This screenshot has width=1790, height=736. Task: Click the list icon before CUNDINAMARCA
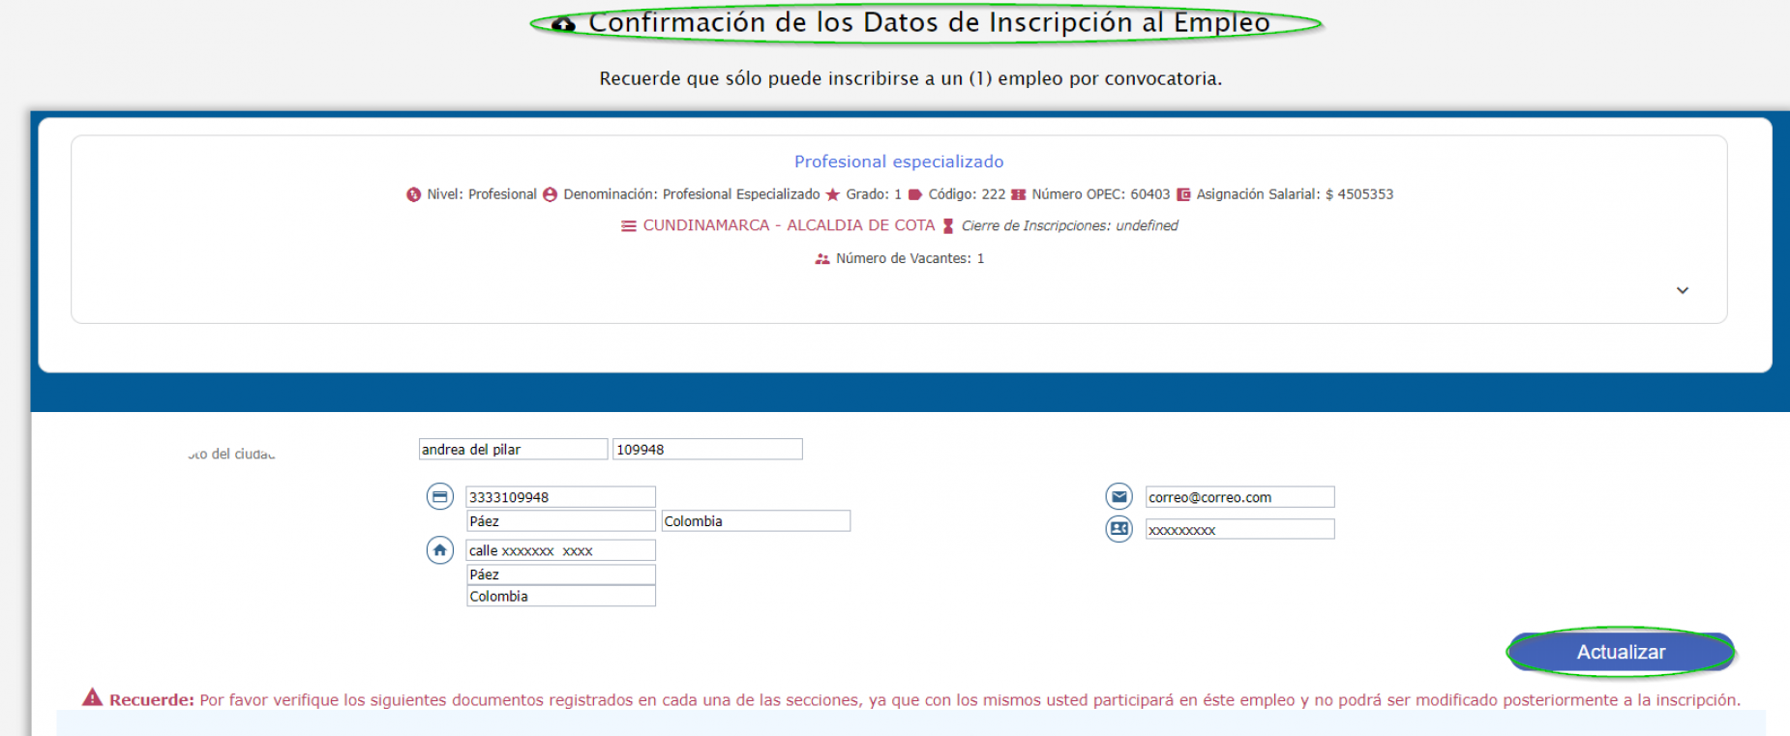tap(629, 226)
